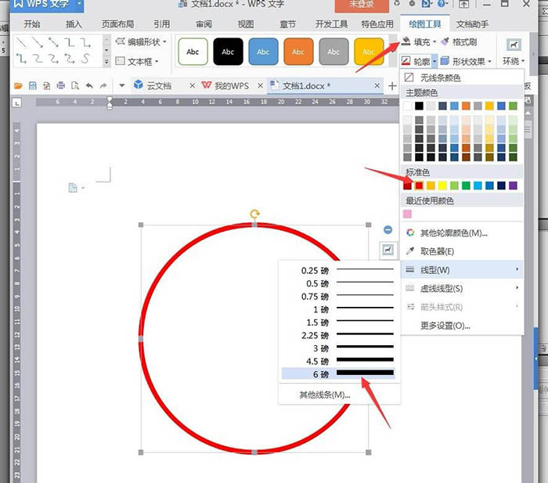Click the indent marker on the horizontal ruler
The width and height of the screenshot is (548, 483).
pos(110,103)
